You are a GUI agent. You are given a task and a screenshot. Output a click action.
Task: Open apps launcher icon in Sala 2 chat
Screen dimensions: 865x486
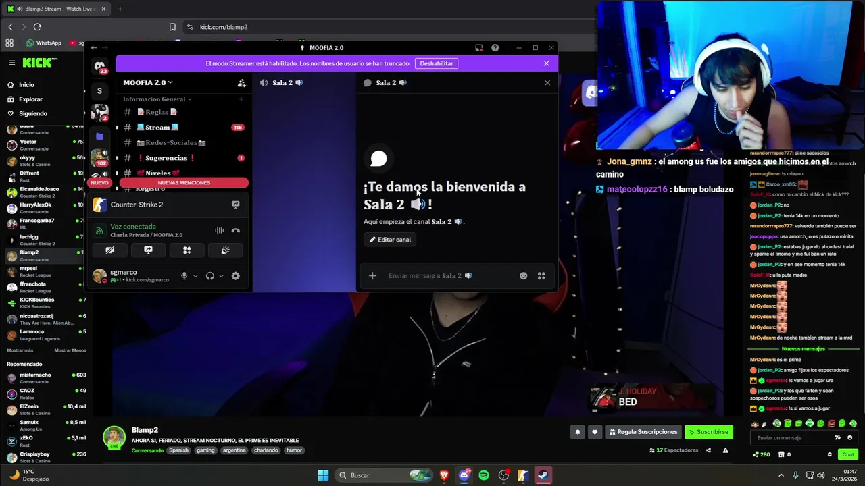541,276
